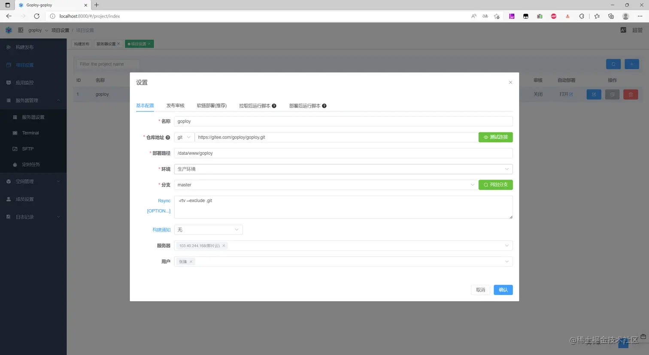Click the Rsync link label
The height and width of the screenshot is (355, 649).
coord(164,201)
